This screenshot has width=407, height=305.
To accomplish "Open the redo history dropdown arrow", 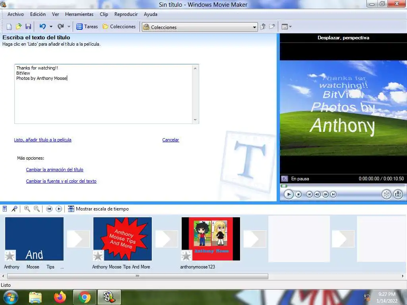I will point(69,27).
